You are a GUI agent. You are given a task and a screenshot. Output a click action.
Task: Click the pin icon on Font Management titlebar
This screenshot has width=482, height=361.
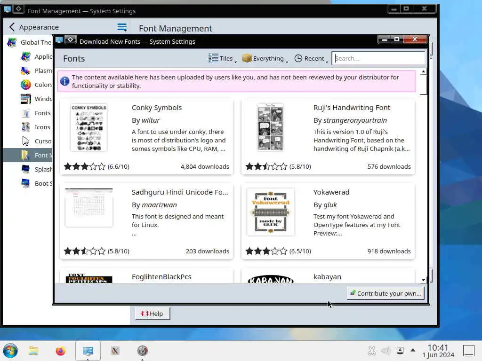(x=18, y=9)
